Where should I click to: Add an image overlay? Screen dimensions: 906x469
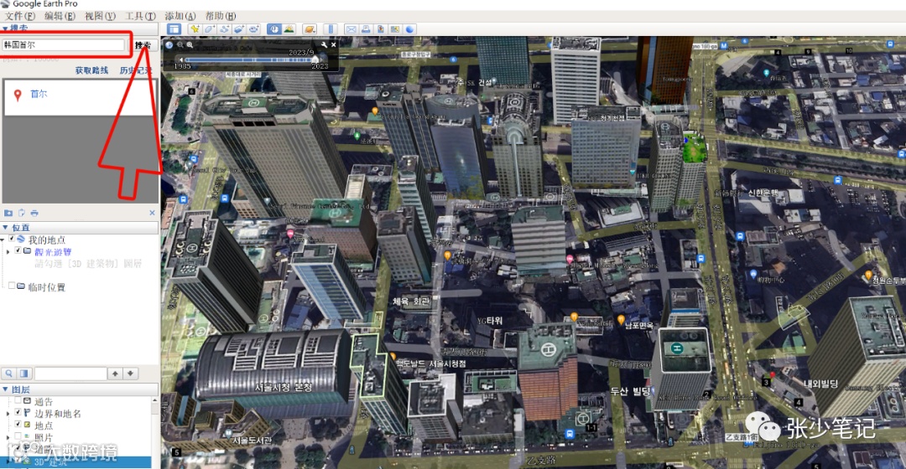[x=238, y=28]
